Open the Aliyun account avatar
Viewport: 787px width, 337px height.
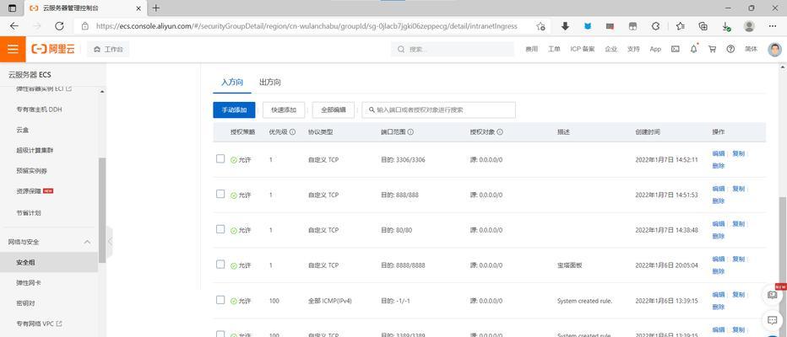[774, 49]
